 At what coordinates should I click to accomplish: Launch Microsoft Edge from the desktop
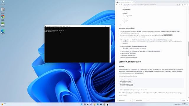click(x=3, y=32)
